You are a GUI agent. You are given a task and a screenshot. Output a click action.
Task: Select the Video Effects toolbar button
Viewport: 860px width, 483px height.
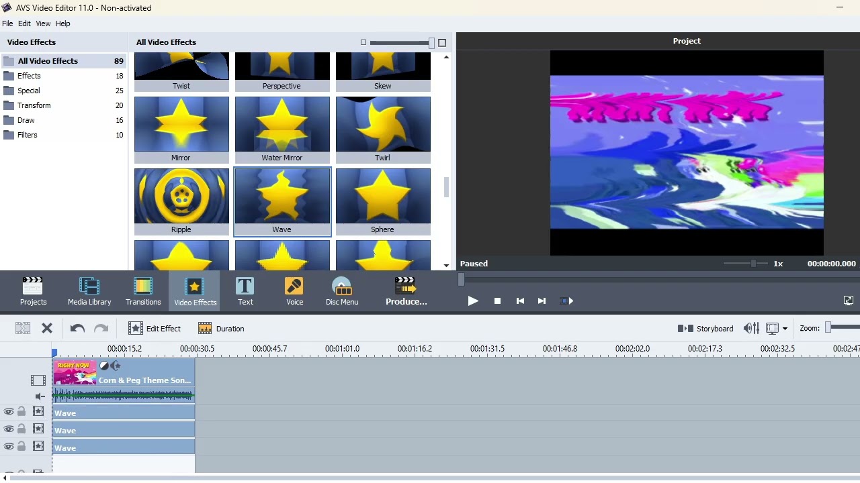[195, 291]
